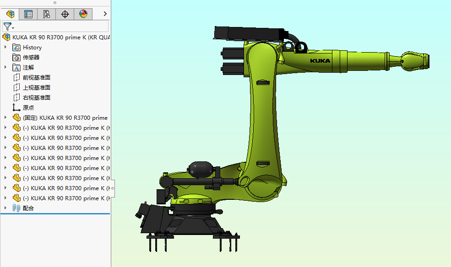Screen dimensions: 451x267
Task: Select the robot wrist flange at the arm tip
Action: click(x=427, y=61)
